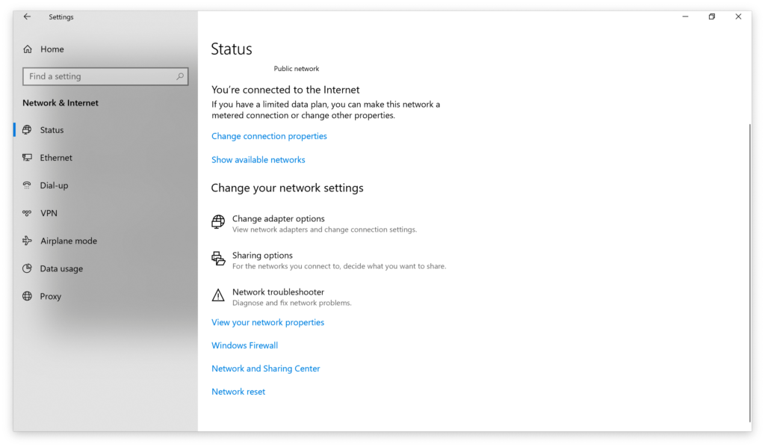Click the Proxy globe icon
Image resolution: width=765 pixels, height=447 pixels.
click(x=28, y=296)
